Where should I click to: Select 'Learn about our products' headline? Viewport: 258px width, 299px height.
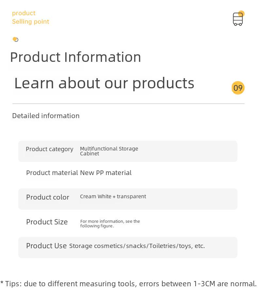(x=104, y=83)
